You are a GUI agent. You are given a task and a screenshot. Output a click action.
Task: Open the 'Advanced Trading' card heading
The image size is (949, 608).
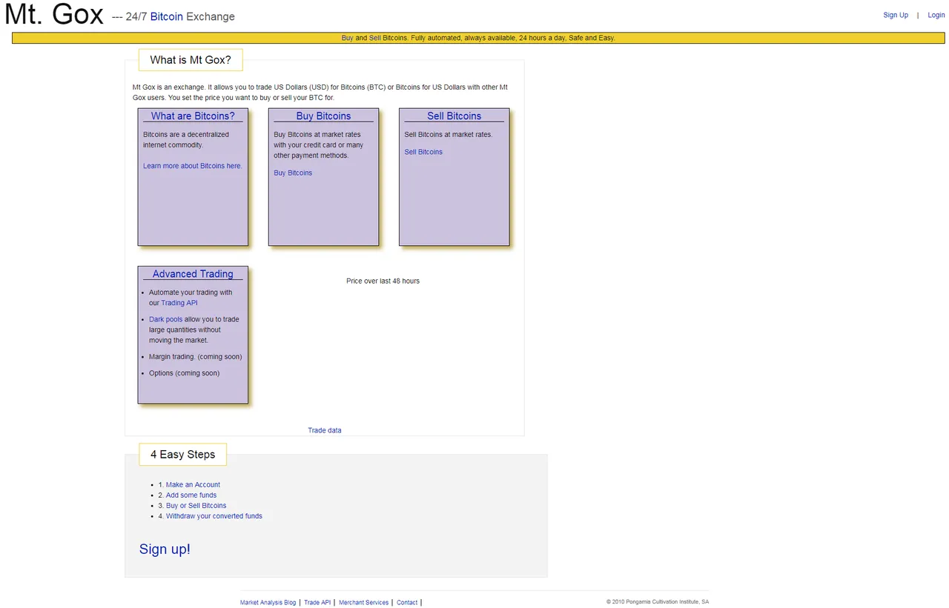(x=193, y=273)
